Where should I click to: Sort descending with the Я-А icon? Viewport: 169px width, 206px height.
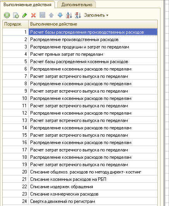tap(78, 15)
